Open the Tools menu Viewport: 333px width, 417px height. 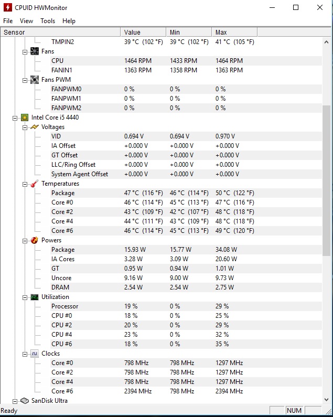pyautogui.click(x=48, y=21)
